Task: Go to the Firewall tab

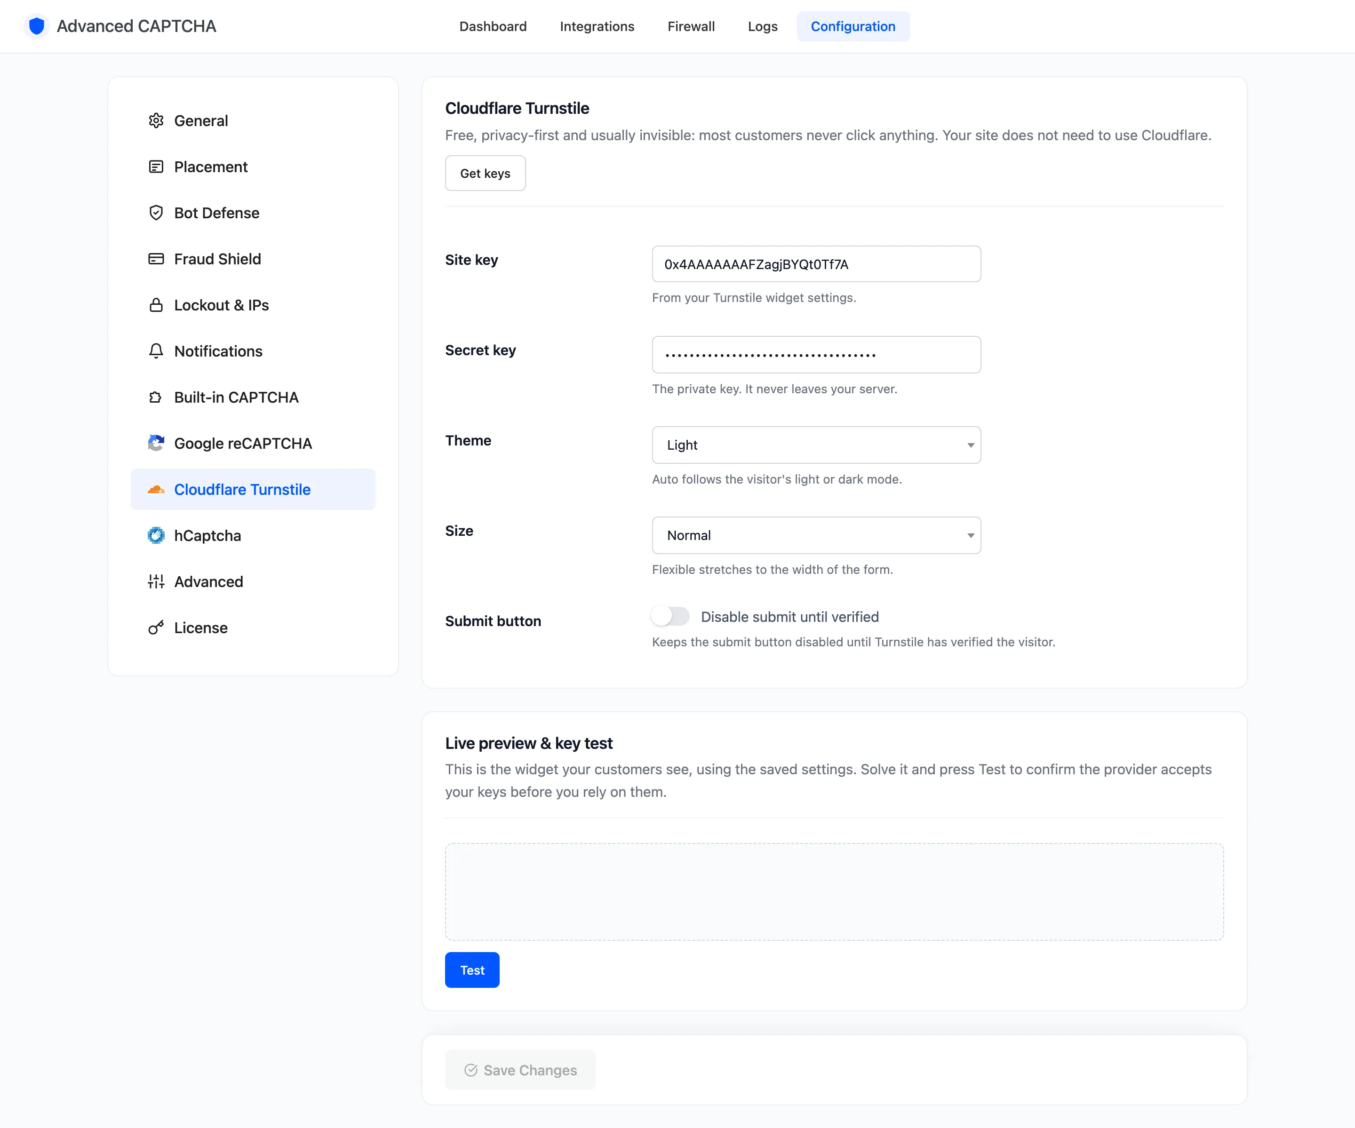Action: [691, 26]
